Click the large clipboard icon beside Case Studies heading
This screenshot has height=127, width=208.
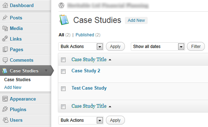[64, 20]
